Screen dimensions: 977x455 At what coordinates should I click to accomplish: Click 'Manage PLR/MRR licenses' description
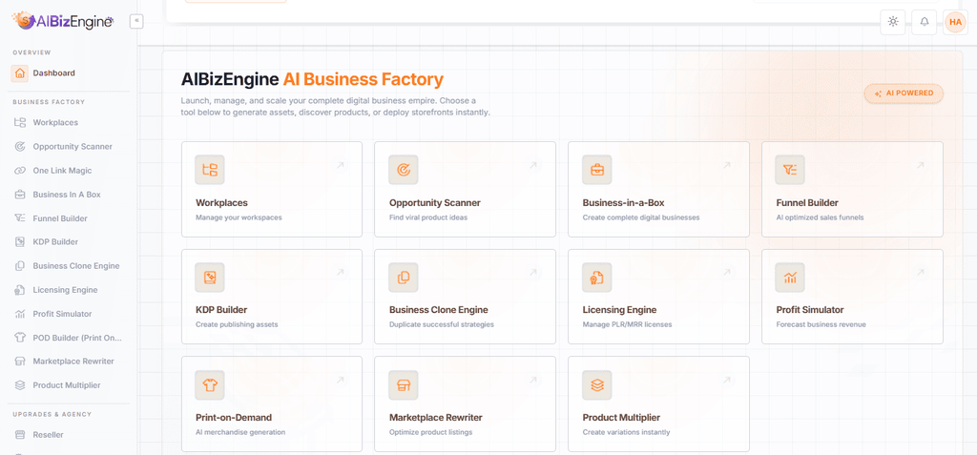click(628, 324)
